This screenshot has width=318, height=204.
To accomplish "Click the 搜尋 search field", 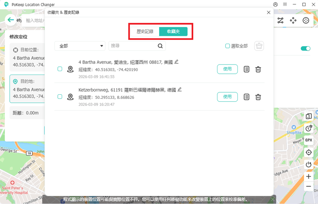I will click(133, 46).
